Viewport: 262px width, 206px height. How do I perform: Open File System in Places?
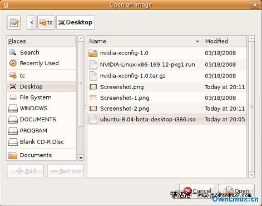coord(42,97)
